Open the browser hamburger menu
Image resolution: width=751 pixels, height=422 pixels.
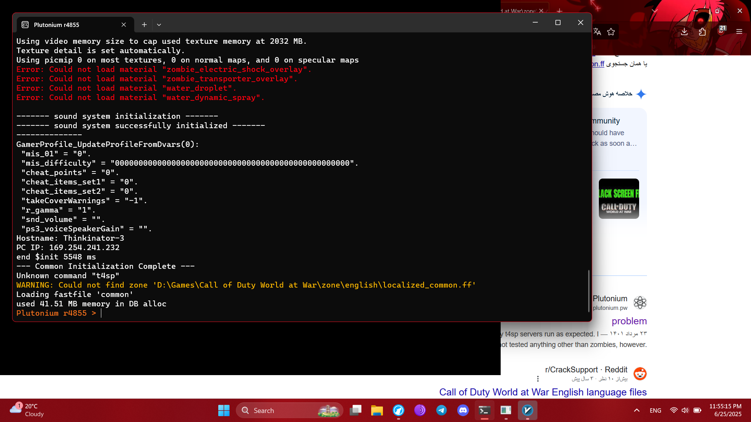click(739, 32)
